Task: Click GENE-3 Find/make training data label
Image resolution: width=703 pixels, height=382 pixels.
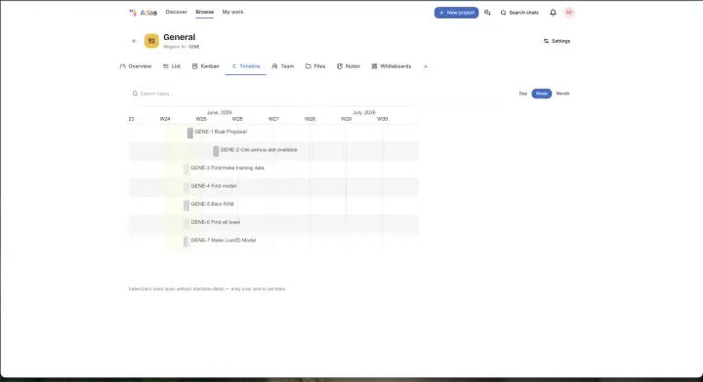Action: (227, 168)
